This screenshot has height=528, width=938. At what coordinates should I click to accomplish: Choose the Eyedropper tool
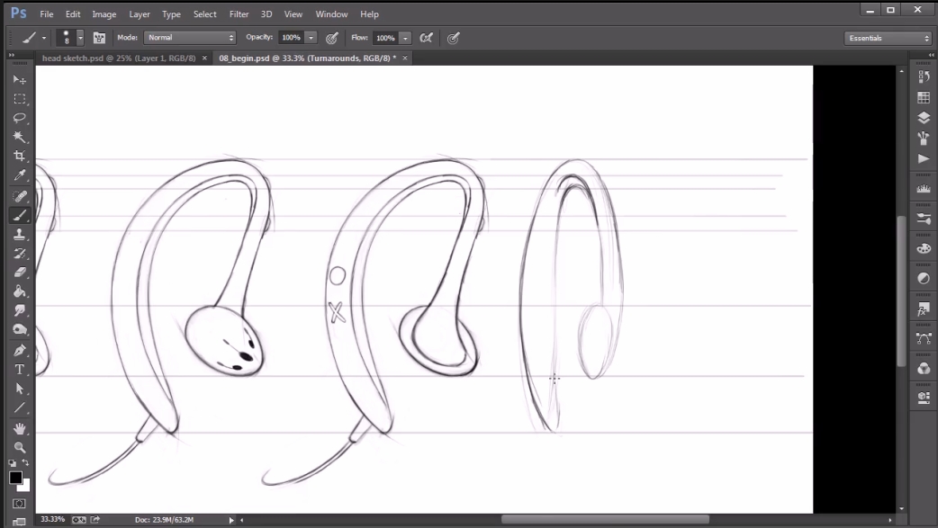click(x=19, y=175)
